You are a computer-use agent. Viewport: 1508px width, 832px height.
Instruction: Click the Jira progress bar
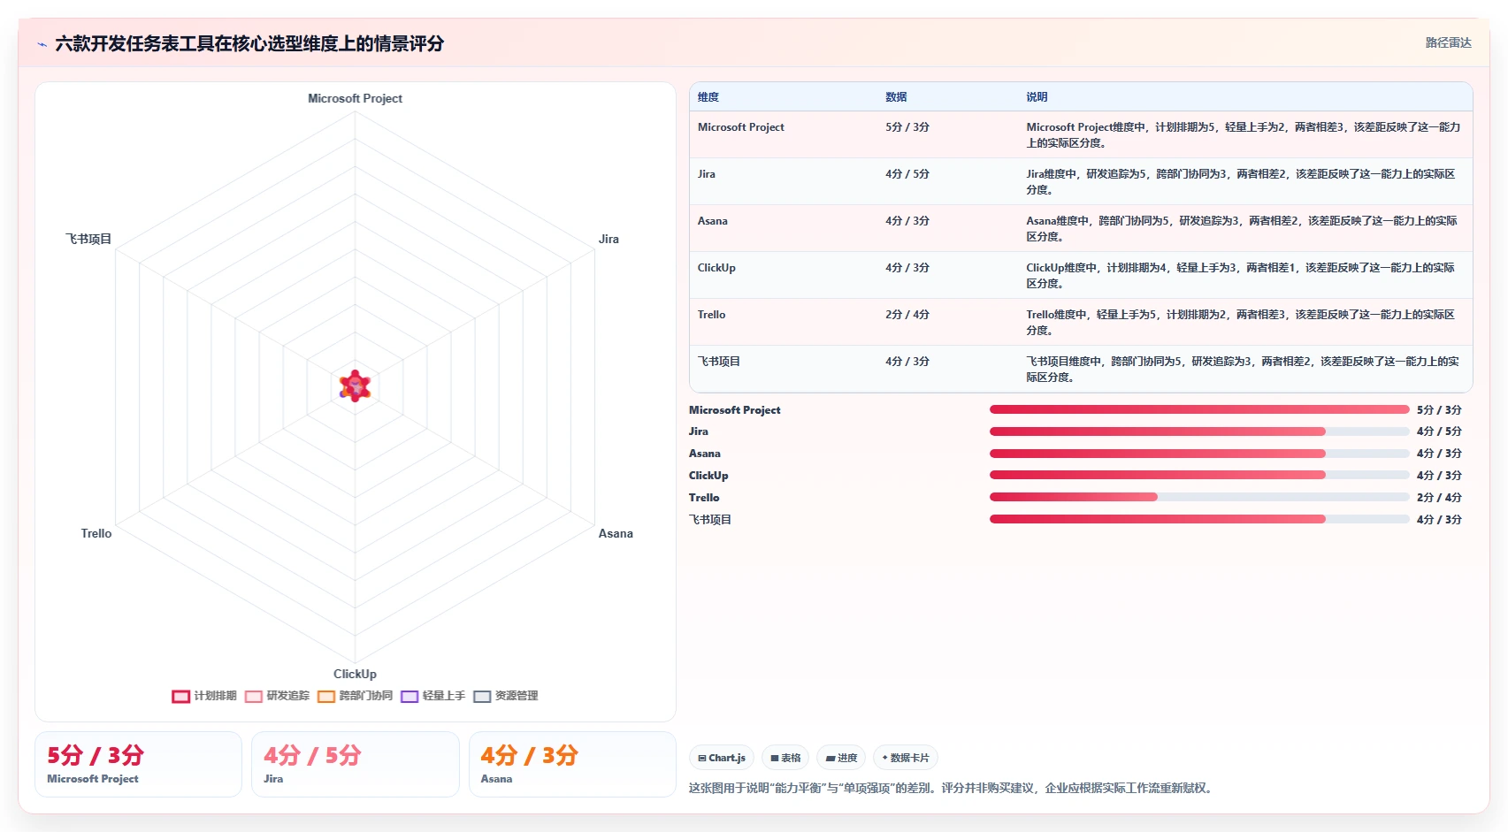[1199, 431]
